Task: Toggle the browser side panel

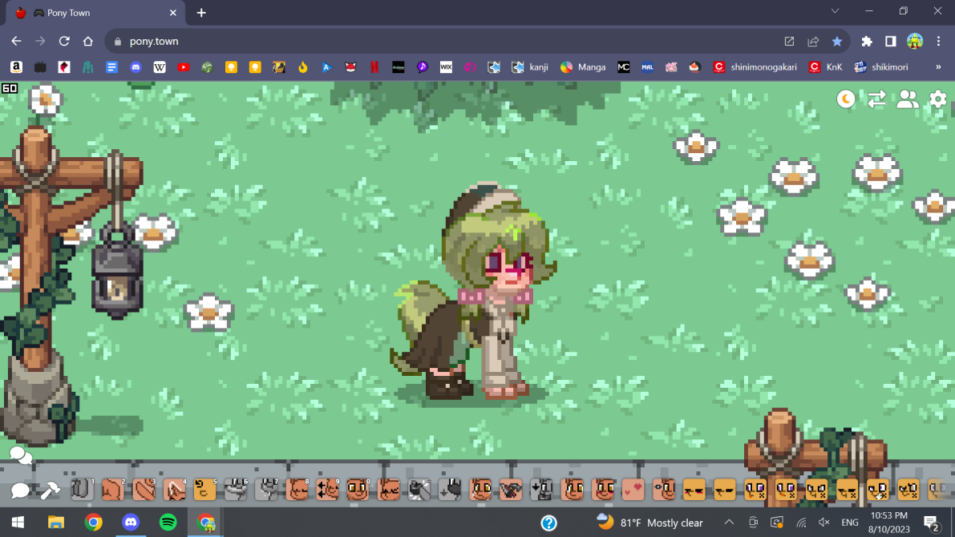Action: point(890,42)
